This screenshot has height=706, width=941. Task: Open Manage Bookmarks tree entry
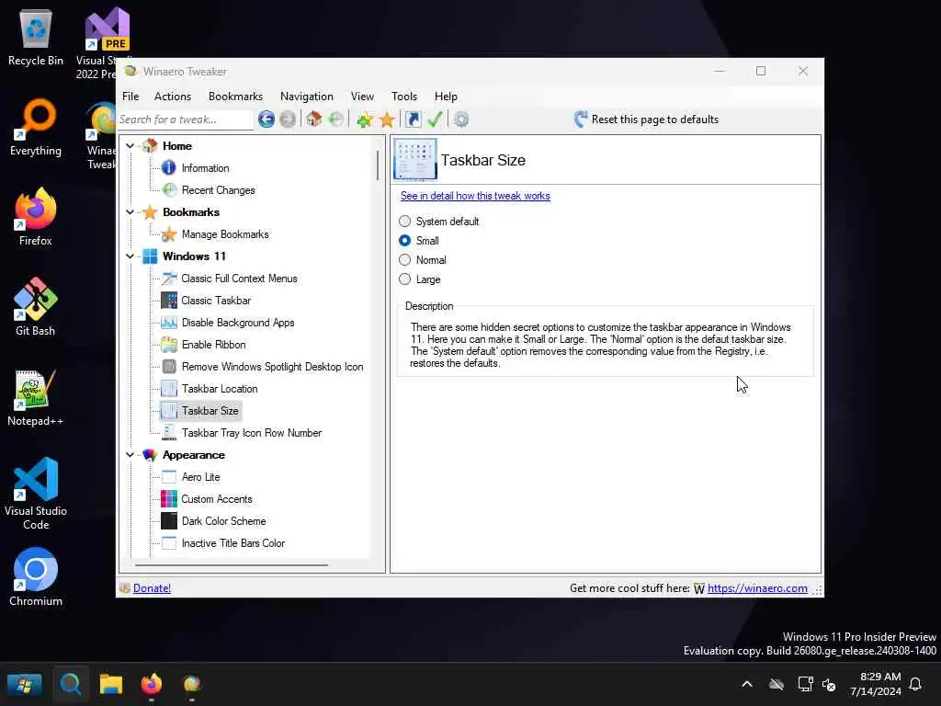point(224,234)
